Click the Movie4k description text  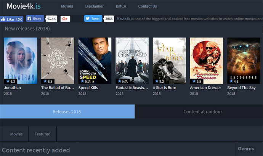(x=190, y=19)
